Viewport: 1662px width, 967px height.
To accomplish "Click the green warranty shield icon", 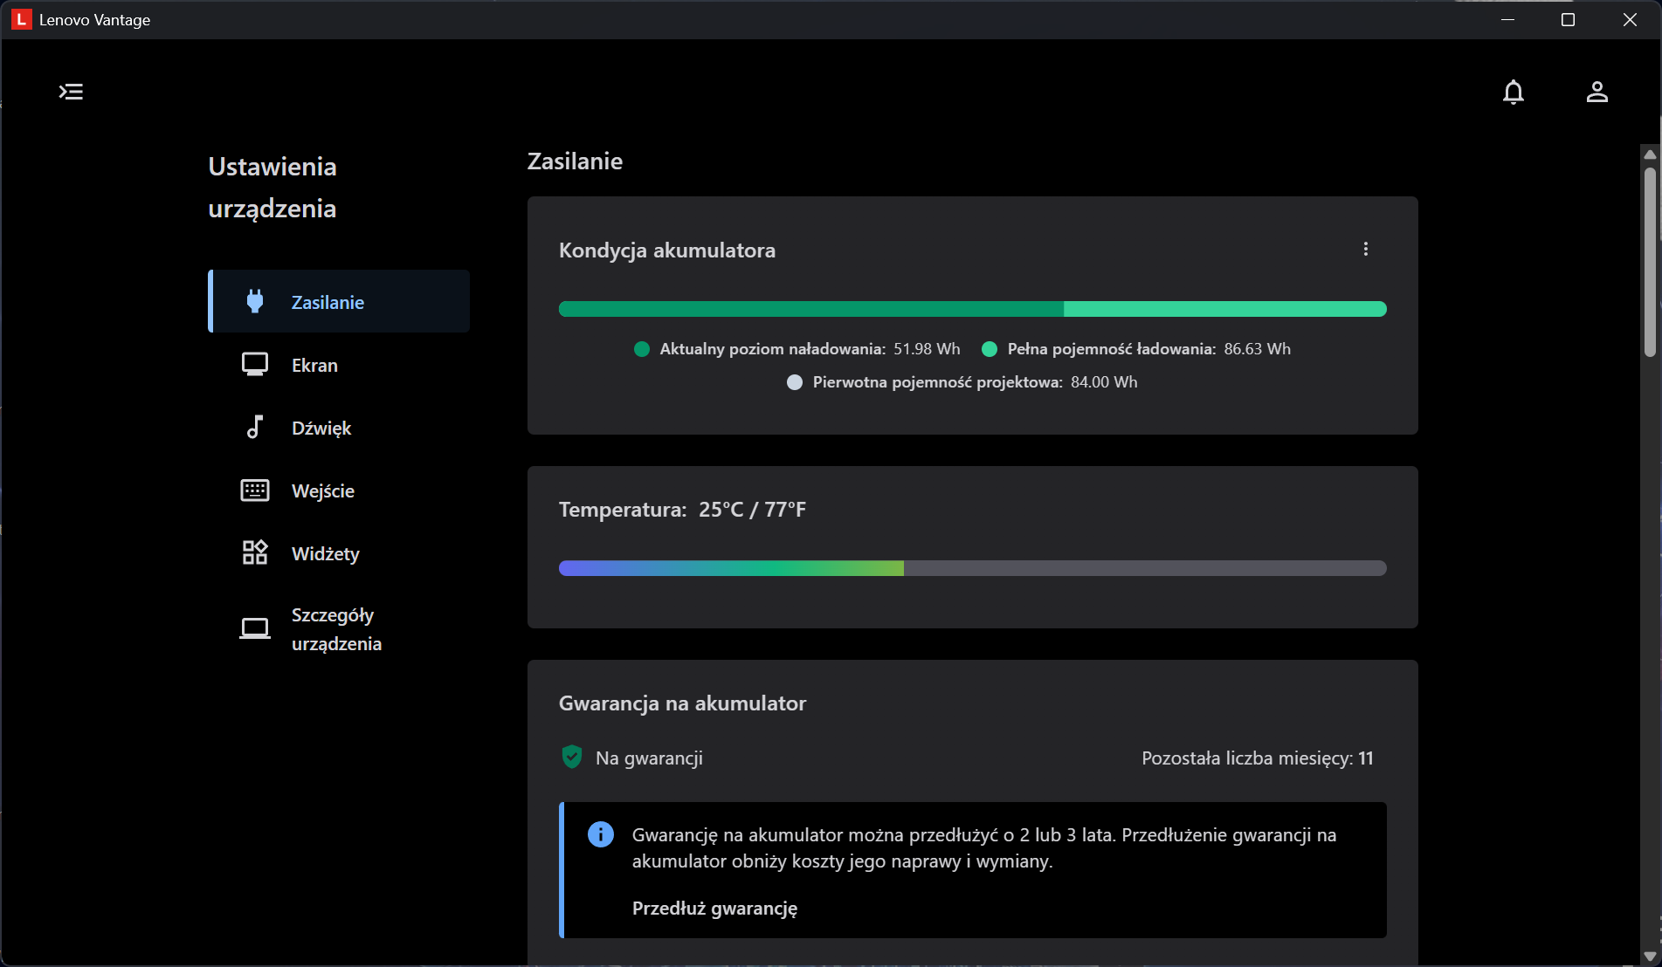I will 572,758.
